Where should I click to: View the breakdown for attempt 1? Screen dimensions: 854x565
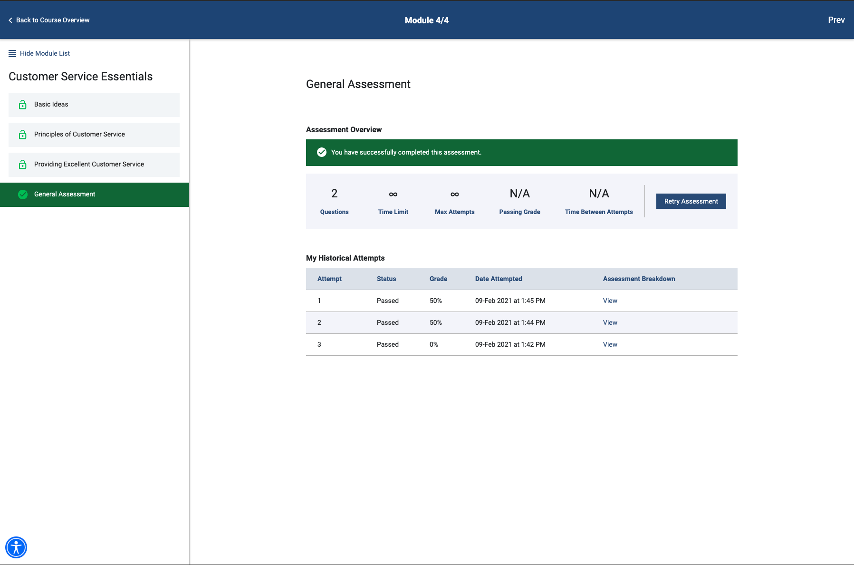(610, 301)
